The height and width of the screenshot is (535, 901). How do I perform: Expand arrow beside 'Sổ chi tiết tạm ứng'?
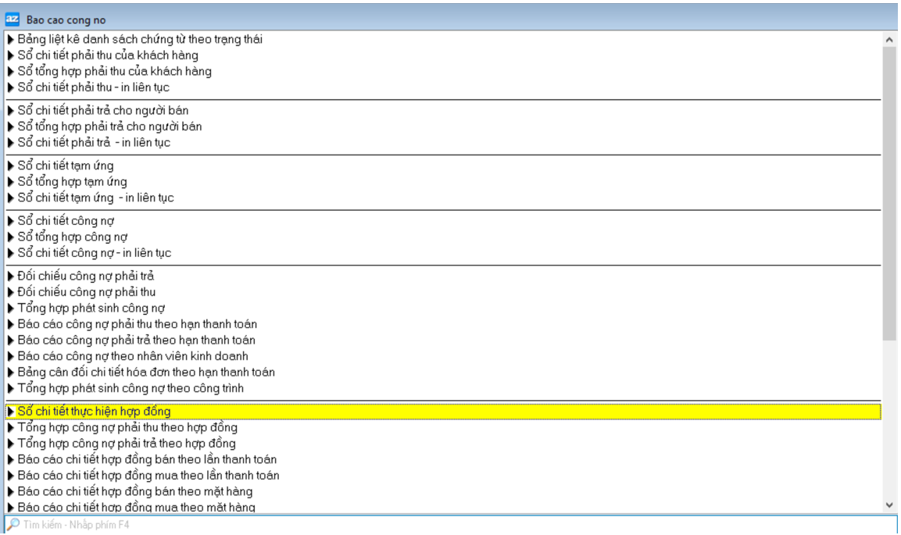coord(11,166)
